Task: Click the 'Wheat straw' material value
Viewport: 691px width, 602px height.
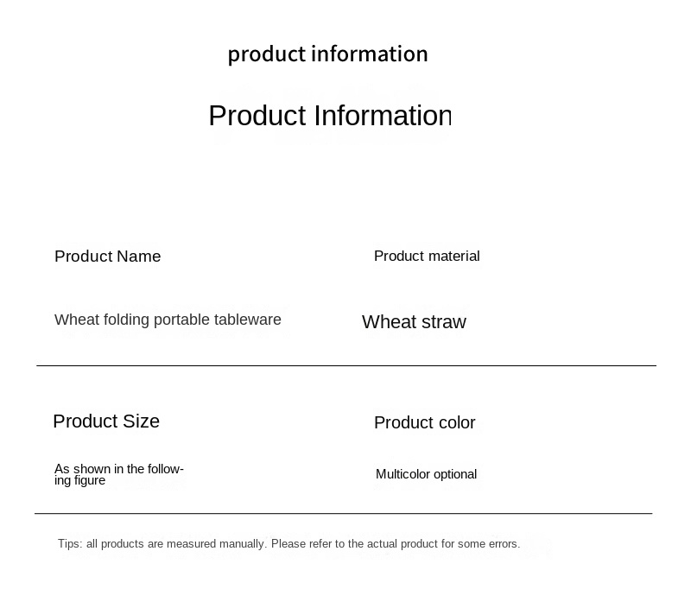Action: 414,322
